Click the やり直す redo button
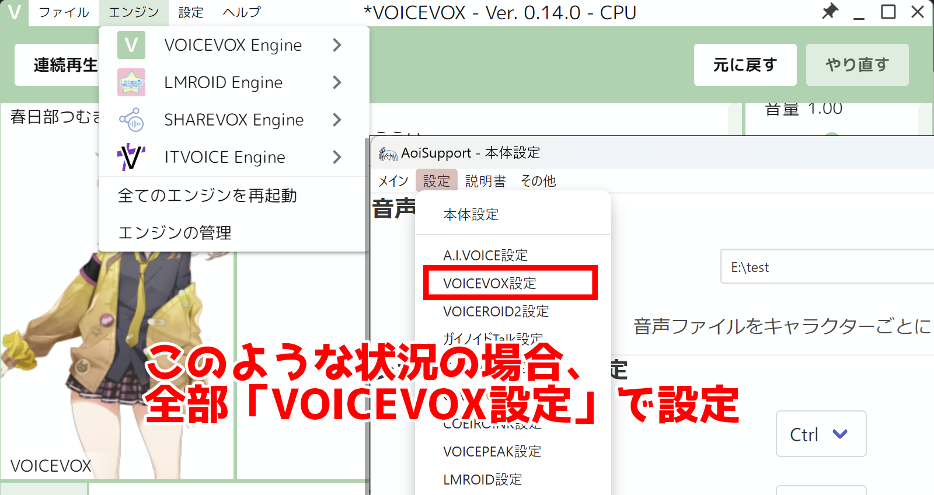934x495 pixels. (857, 65)
